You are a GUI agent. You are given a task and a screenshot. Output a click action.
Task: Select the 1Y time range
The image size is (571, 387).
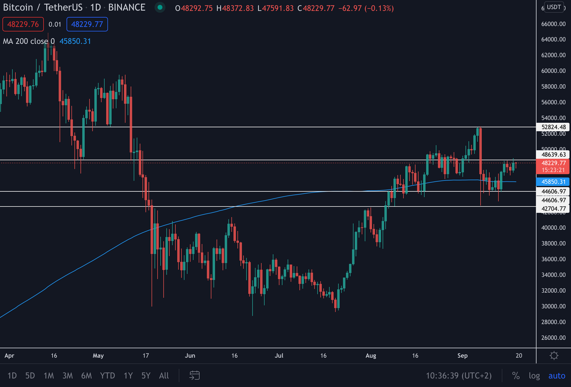click(128, 375)
